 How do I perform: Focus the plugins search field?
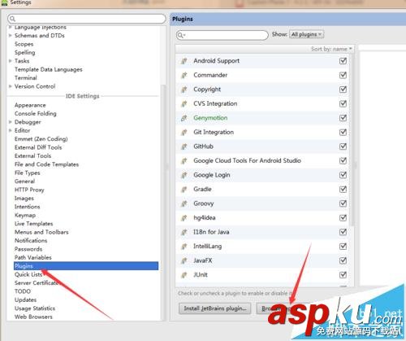tap(222, 35)
